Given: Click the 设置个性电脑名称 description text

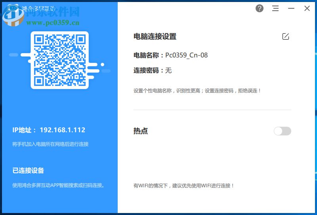Looking at the screenshot, I should (x=197, y=91).
